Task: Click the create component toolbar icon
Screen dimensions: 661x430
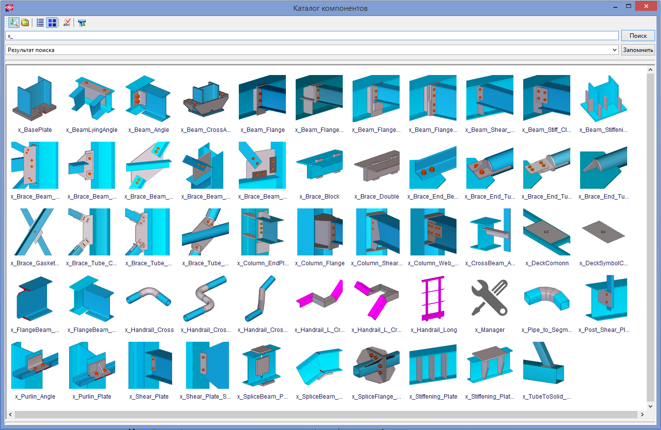Action: 82,23
